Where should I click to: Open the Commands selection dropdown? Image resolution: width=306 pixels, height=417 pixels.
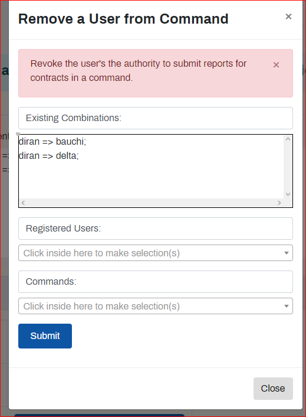point(156,306)
